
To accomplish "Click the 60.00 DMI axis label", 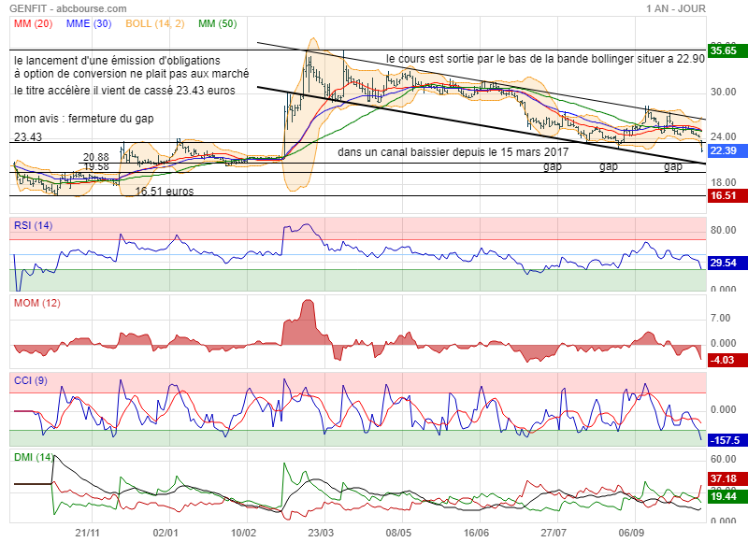I will point(724,459).
